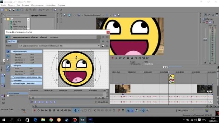Open the Preset 16:9 dropdown

pos(99,46)
